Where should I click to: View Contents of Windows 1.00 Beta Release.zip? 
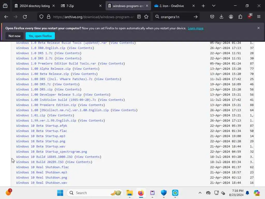coord(84,74)
